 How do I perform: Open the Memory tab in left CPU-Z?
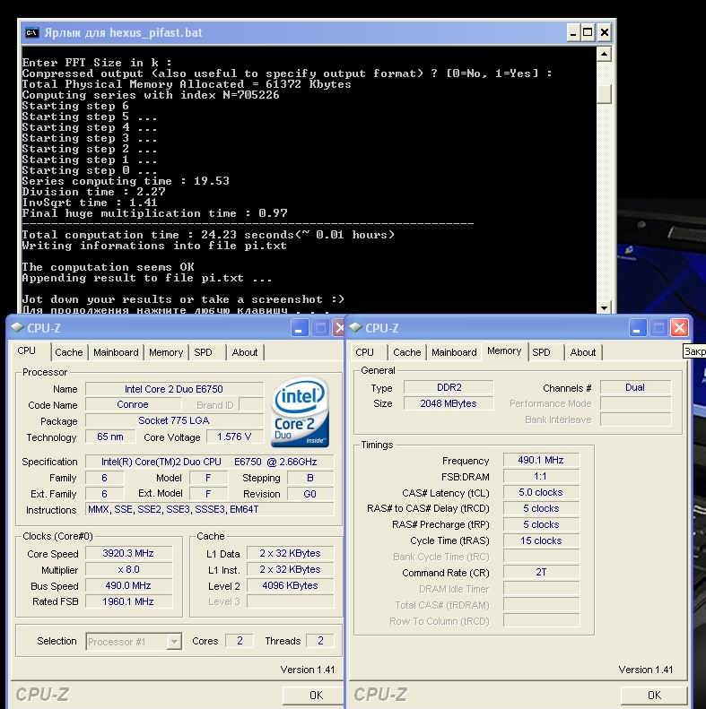point(166,352)
